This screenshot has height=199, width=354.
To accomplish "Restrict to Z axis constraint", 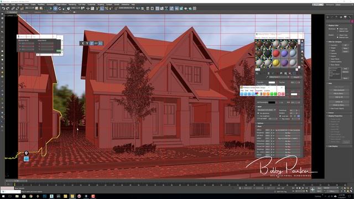I will pos(91,43).
